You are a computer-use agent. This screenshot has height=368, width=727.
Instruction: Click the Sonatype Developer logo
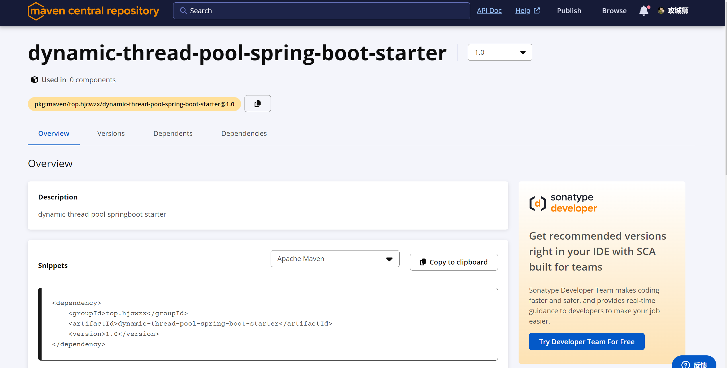[x=563, y=203]
